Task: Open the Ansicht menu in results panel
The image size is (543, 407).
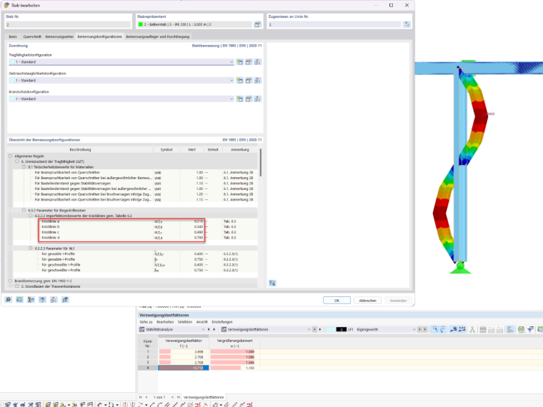Action: tap(202, 322)
